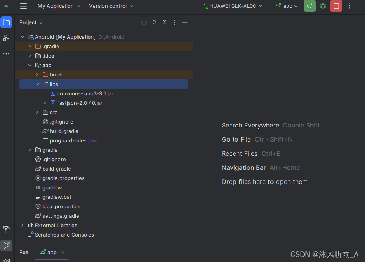Collapse the libs folder arrow
Image resolution: width=365 pixels, height=262 pixels.
pos(37,84)
